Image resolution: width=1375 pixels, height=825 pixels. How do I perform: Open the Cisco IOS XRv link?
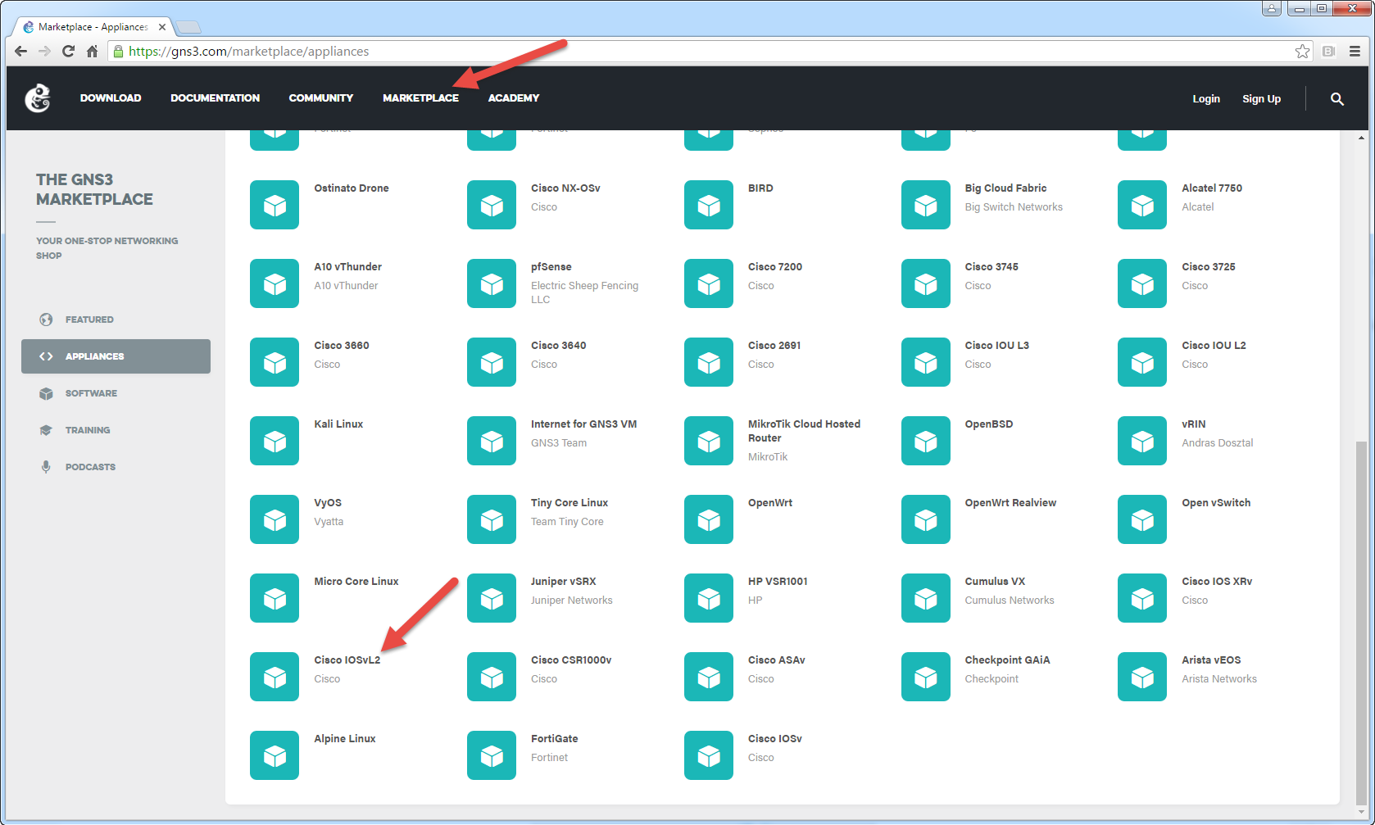pyautogui.click(x=1217, y=582)
